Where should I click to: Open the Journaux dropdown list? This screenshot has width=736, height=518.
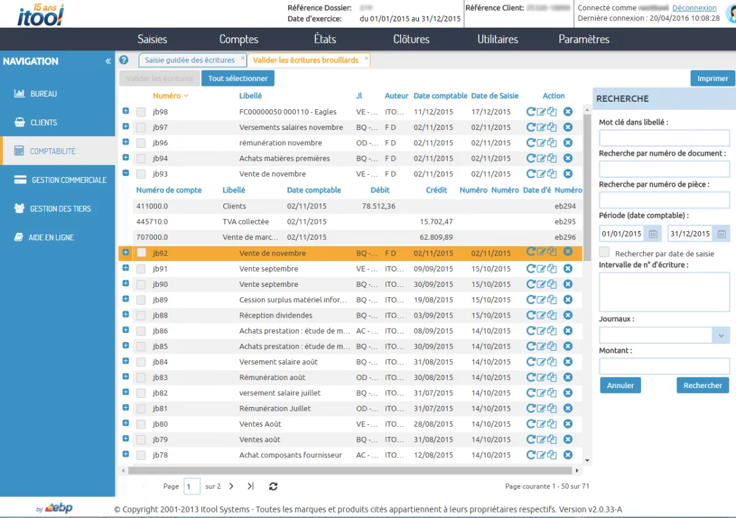(721, 335)
